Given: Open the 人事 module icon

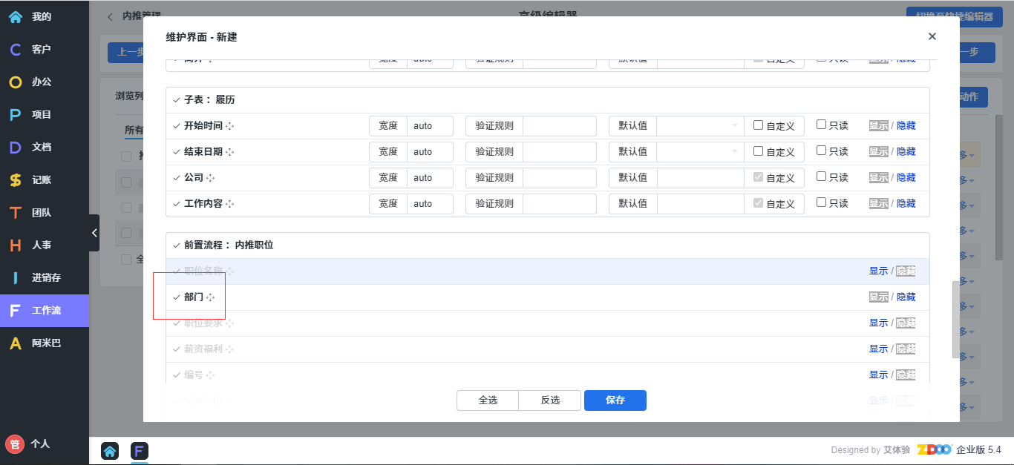Looking at the screenshot, I should [16, 245].
